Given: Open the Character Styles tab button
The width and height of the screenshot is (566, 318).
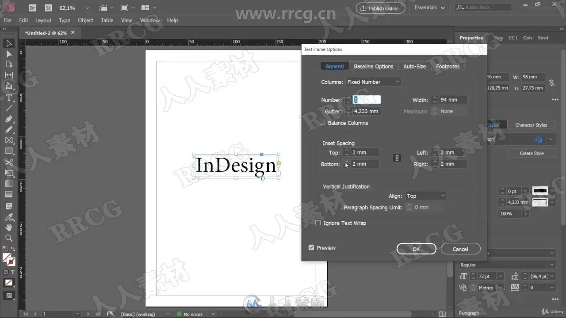Looking at the screenshot, I should click(x=531, y=125).
